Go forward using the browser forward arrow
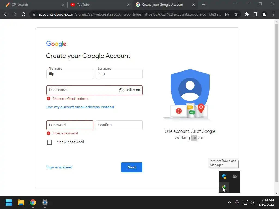Image resolution: width=279 pixels, height=209 pixels. 15,14
